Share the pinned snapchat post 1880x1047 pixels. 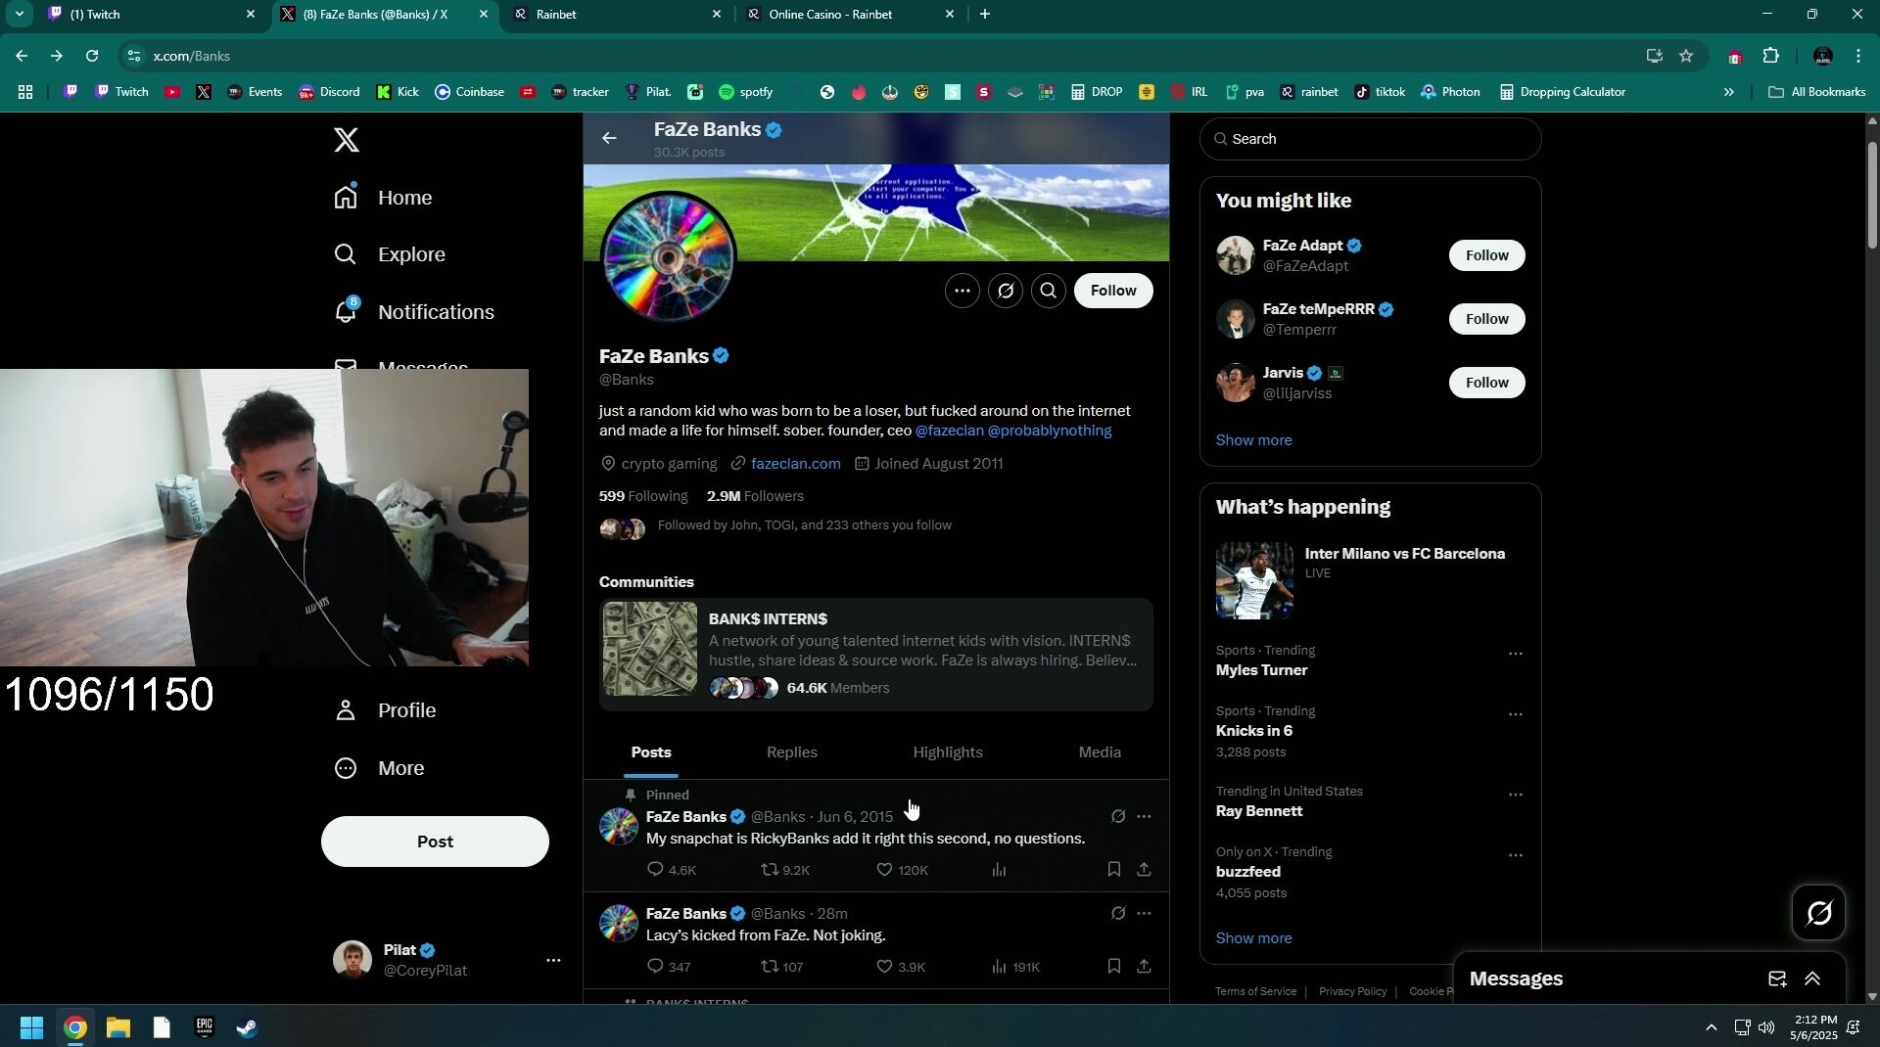[1144, 869]
